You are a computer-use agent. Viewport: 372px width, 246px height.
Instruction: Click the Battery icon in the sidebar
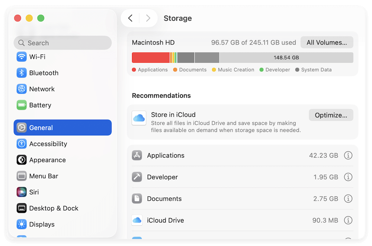pyautogui.click(x=22, y=105)
